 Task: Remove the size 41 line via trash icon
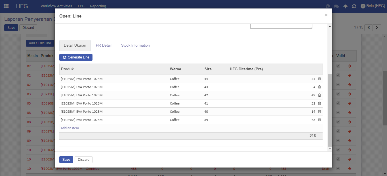point(319,103)
